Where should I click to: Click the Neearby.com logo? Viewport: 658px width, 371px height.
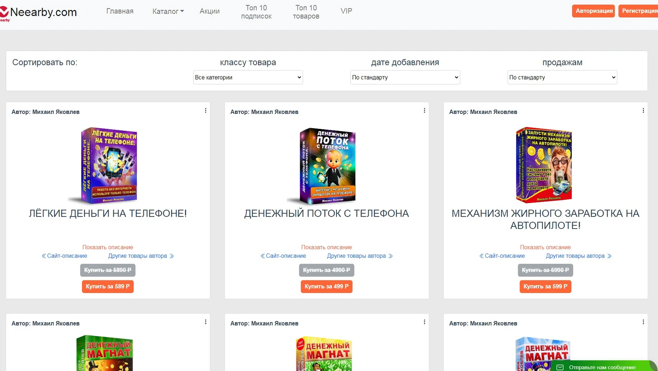38,13
